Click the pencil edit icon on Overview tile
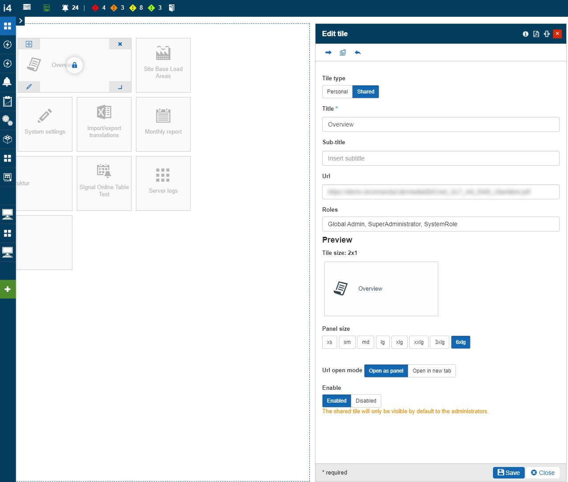 click(29, 87)
